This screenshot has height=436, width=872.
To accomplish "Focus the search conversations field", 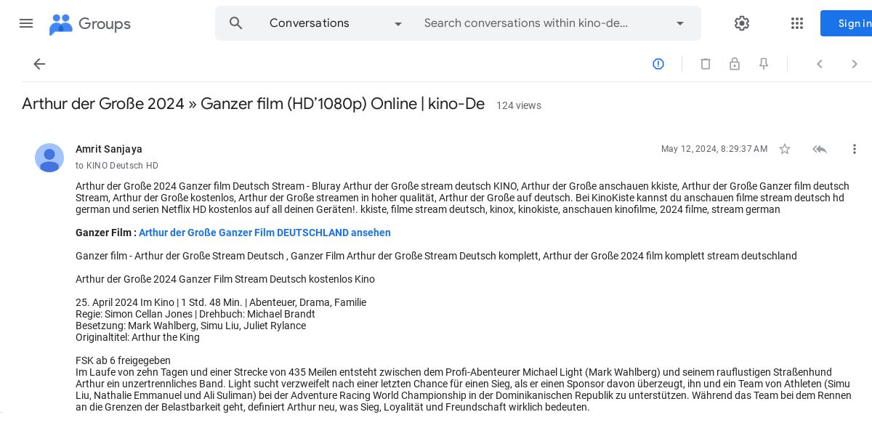I will pyautogui.click(x=526, y=23).
